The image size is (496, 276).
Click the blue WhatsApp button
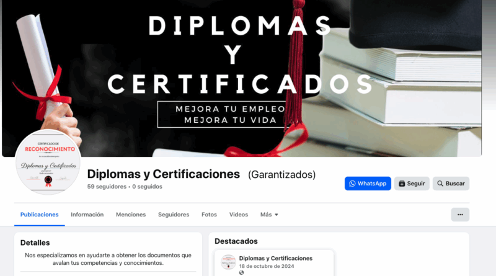tap(368, 184)
